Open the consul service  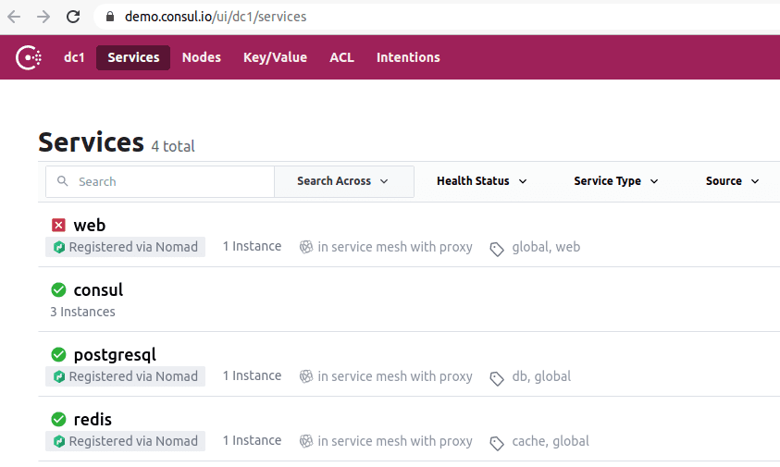click(x=98, y=290)
